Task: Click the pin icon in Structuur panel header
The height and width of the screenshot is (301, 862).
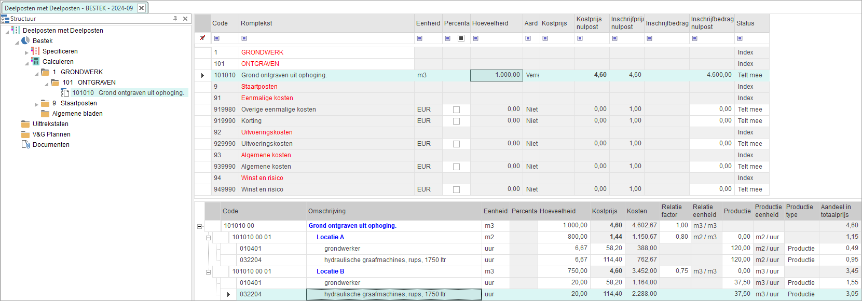Action: point(175,19)
